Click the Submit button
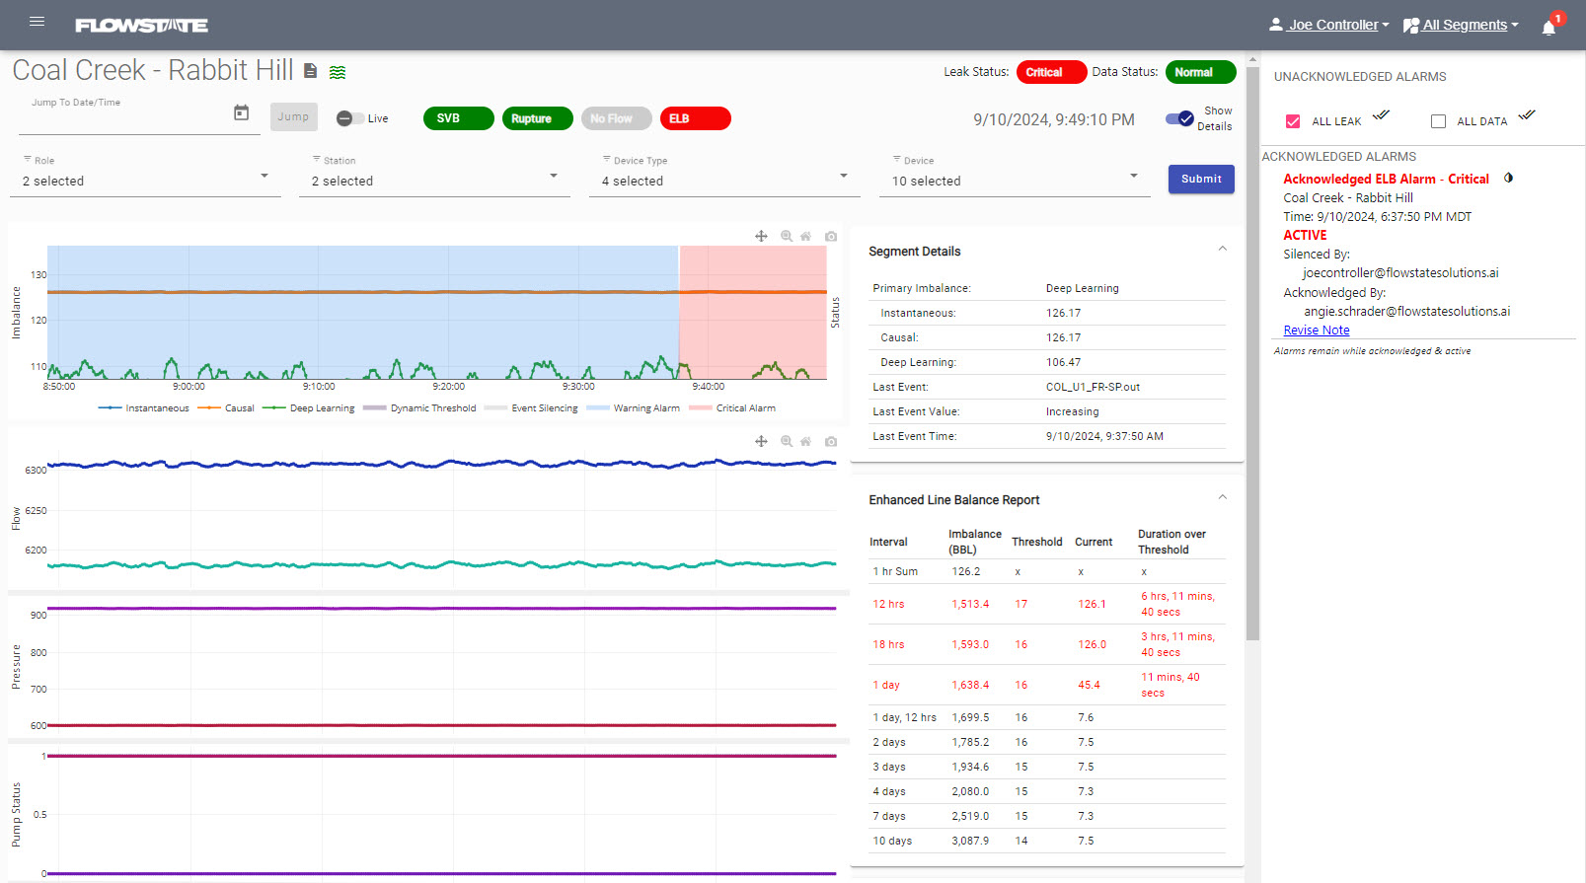Viewport: 1586px width, 883px height. (1201, 179)
